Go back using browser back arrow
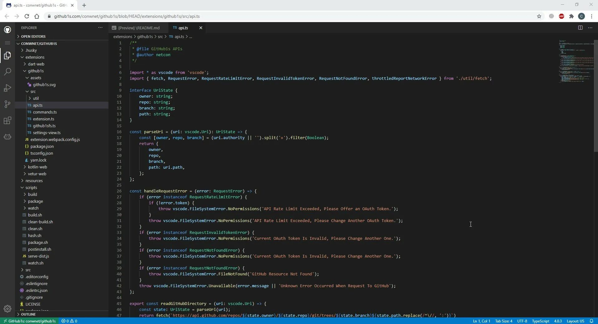Screen dimensions: 598x324 pos(7,16)
